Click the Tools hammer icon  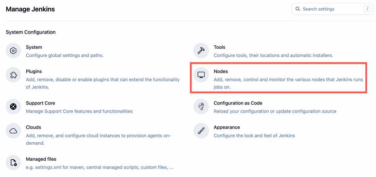(201, 51)
